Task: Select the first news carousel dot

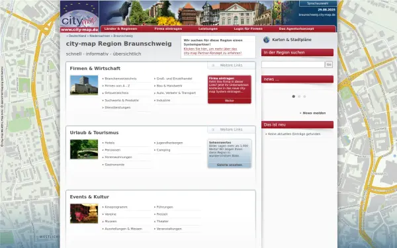Action: pyautogui.click(x=293, y=97)
